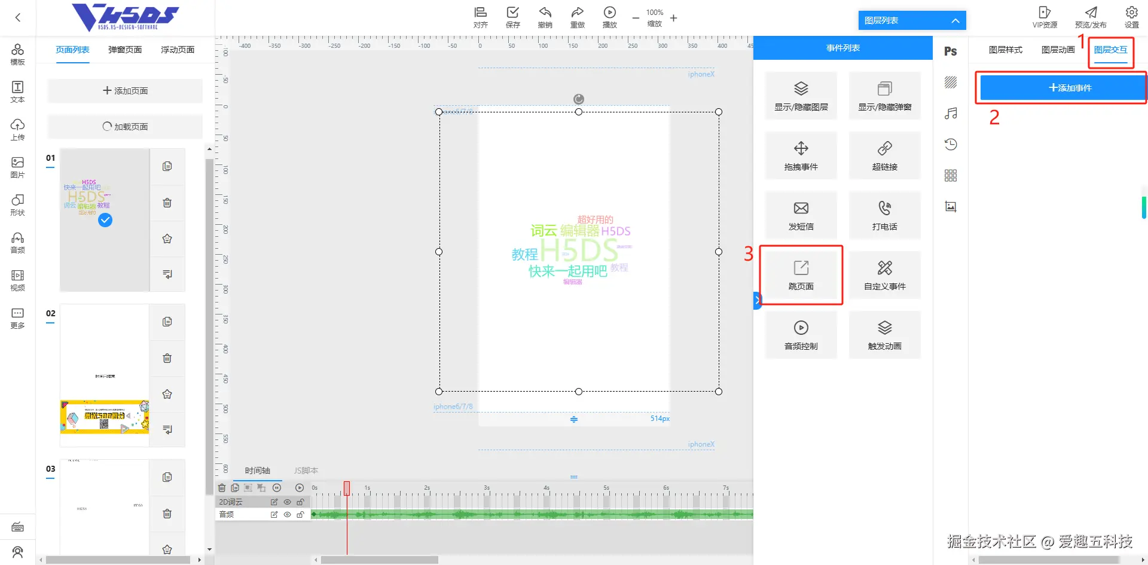
Task: Open the grid layout icon
Action: pos(951,175)
